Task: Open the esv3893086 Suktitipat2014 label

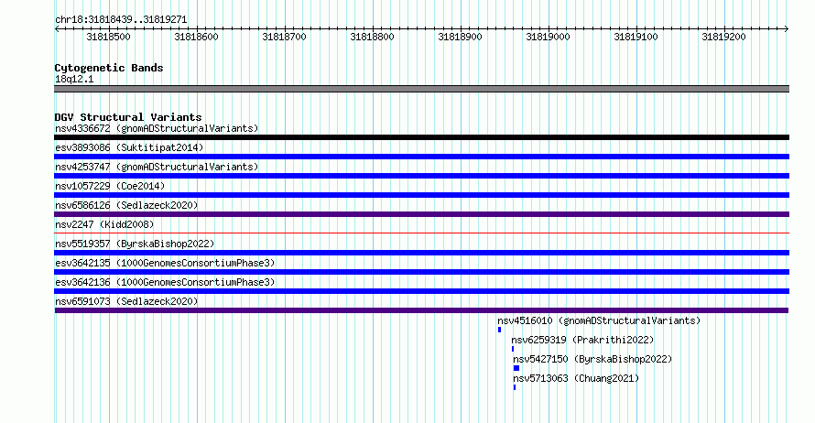Action: (x=129, y=147)
